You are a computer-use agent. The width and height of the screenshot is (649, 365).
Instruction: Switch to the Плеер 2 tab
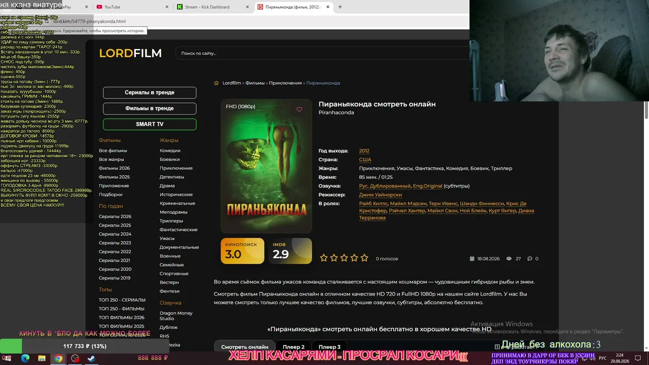coord(294,347)
